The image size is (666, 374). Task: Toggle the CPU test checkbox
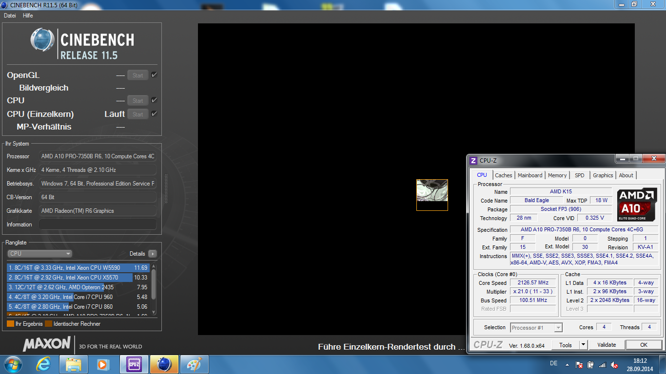(154, 100)
